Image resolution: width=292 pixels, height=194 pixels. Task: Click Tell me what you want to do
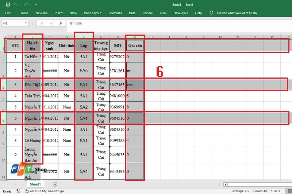pyautogui.click(x=237, y=13)
